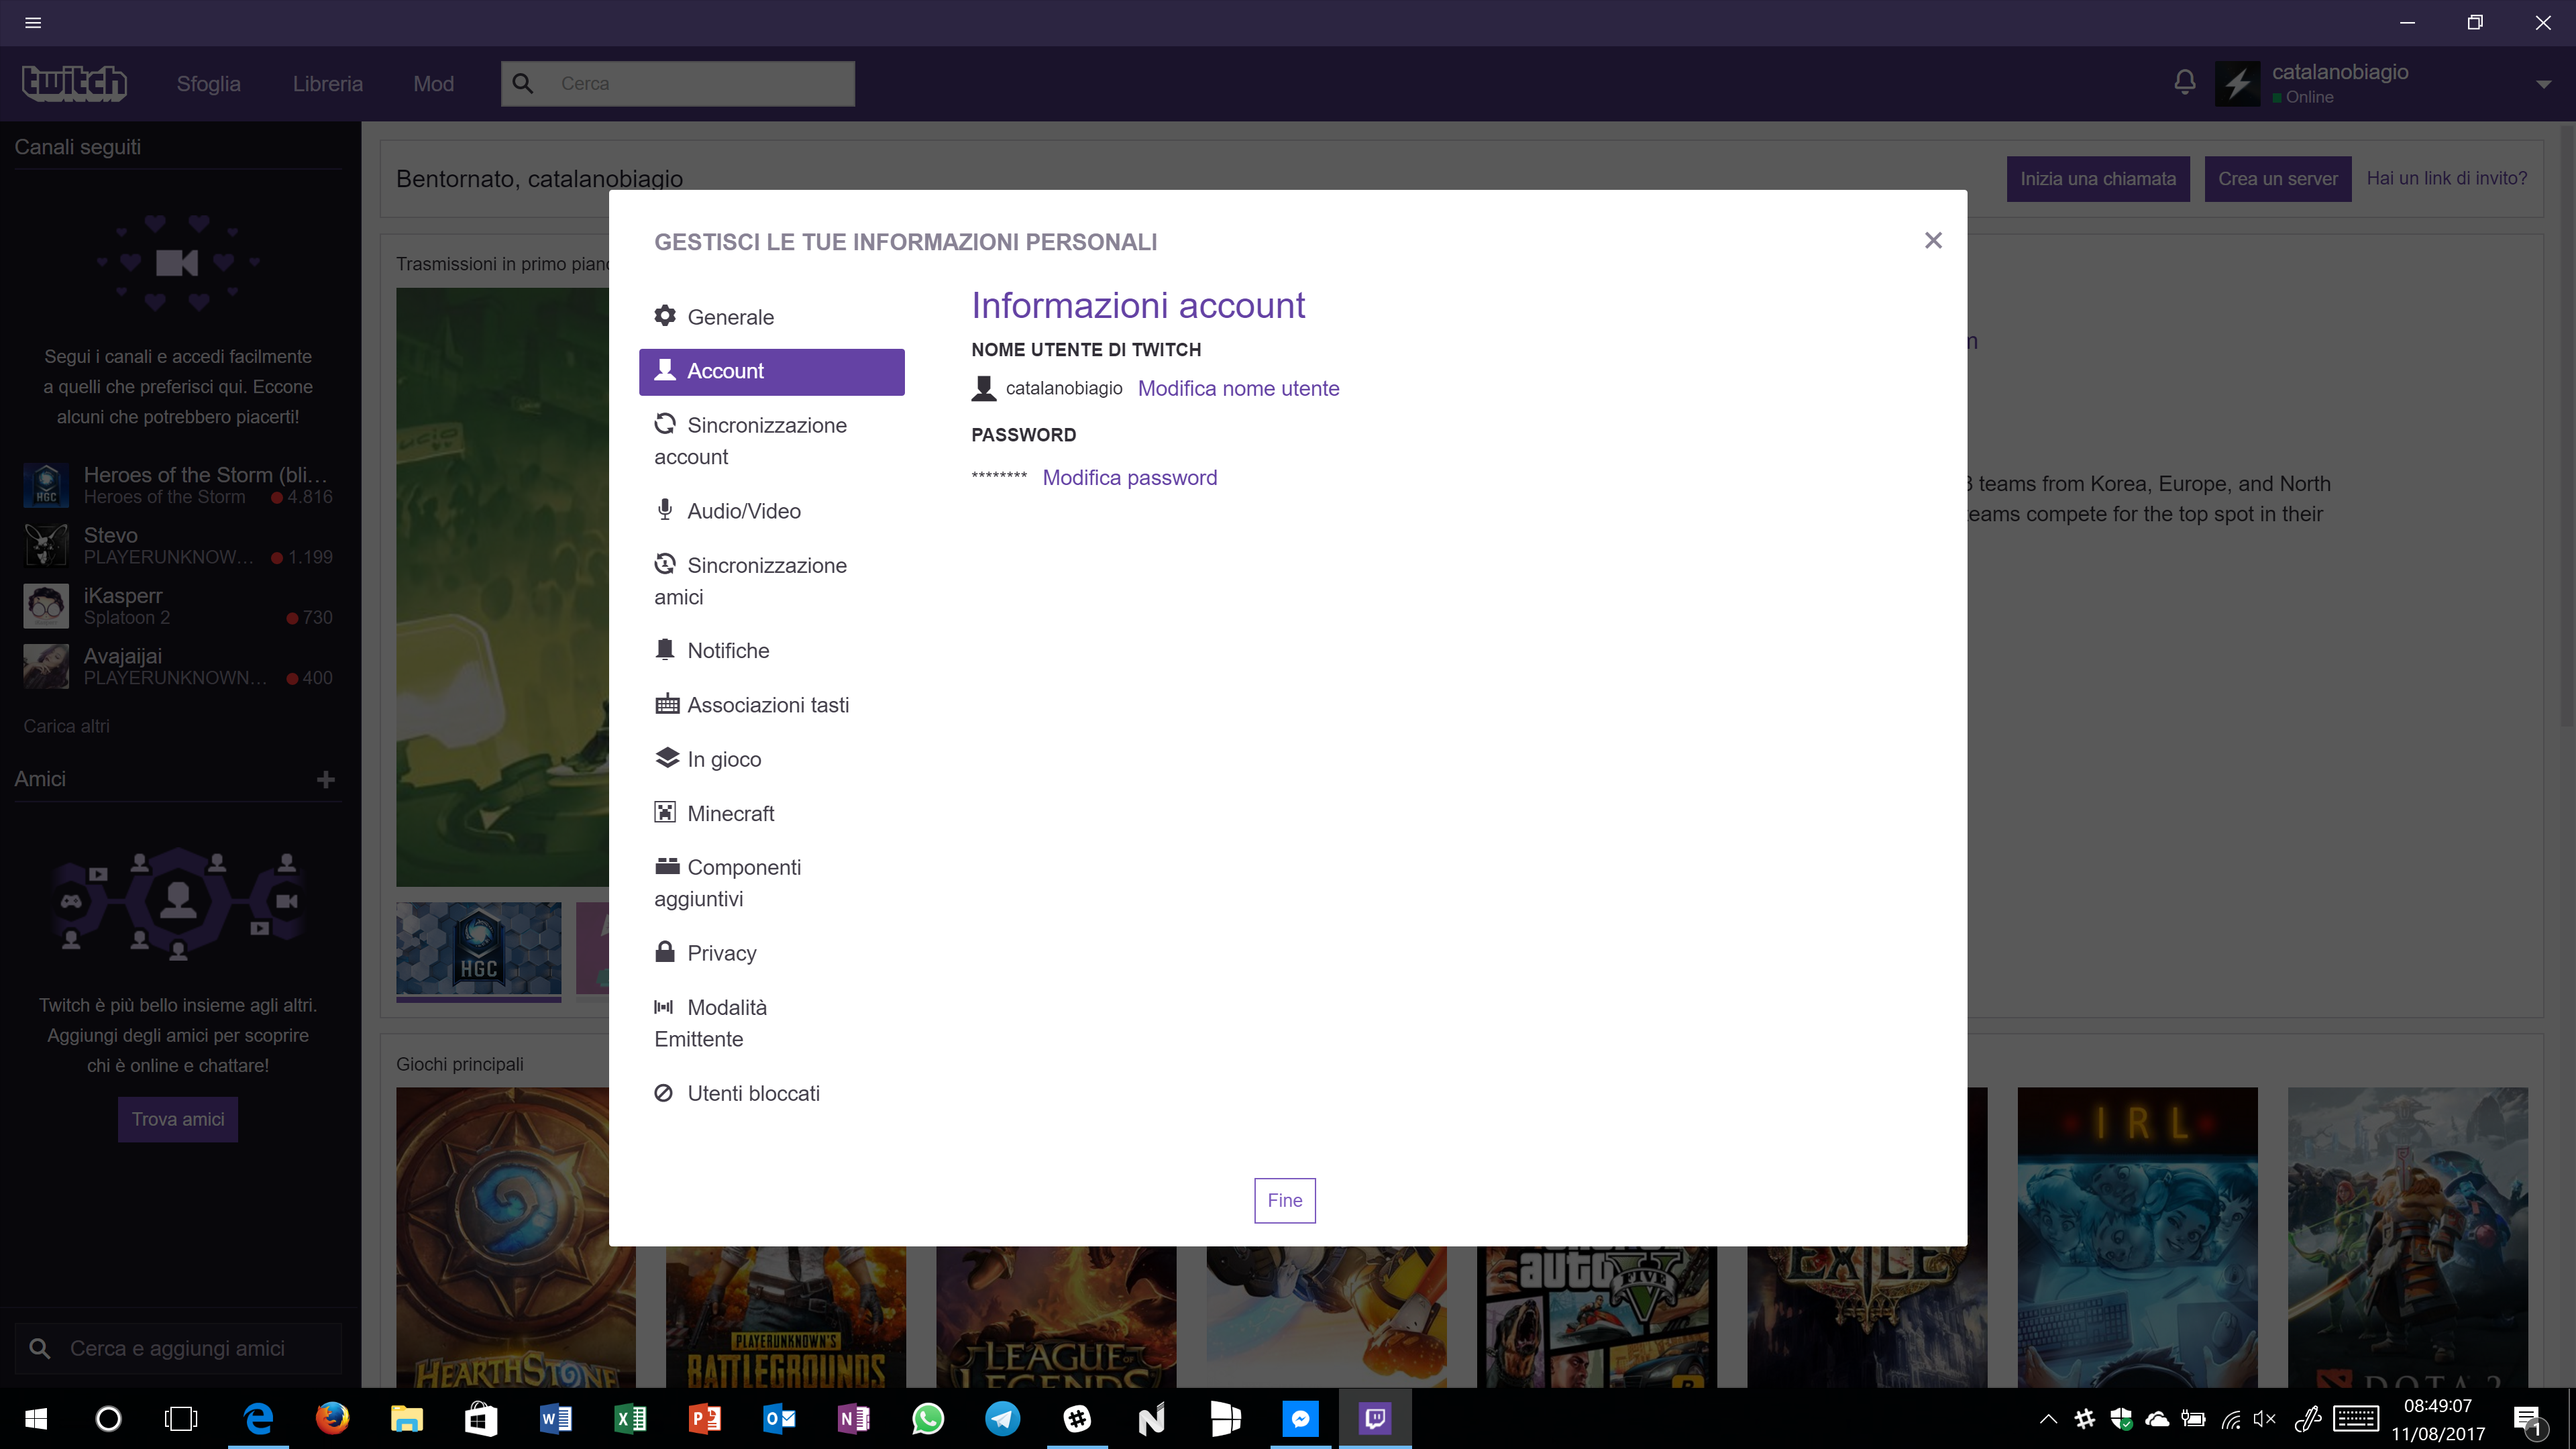Open the notifications bell
The height and width of the screenshot is (1449, 2576).
click(x=2185, y=82)
